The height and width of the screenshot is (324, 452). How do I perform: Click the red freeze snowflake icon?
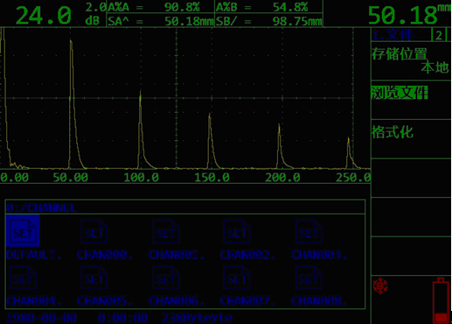pyautogui.click(x=380, y=285)
